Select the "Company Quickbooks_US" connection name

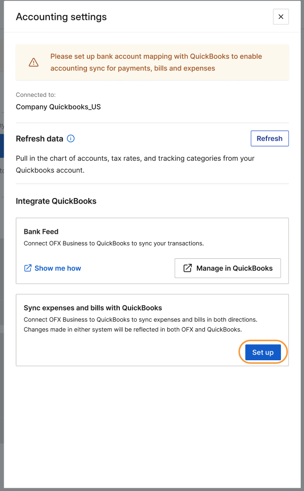click(x=58, y=107)
